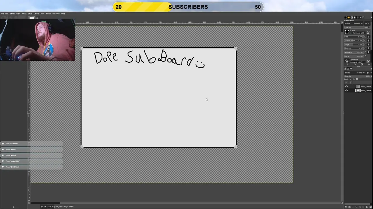
Task: Toggle the Aspect Ratio link chain
Action: click(x=369, y=41)
